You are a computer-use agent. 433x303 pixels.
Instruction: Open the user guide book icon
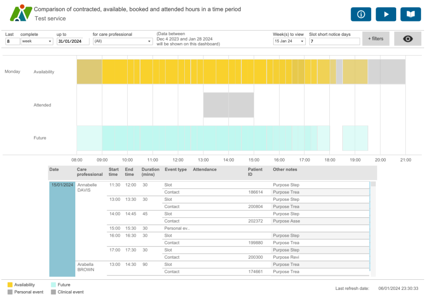[x=411, y=14]
